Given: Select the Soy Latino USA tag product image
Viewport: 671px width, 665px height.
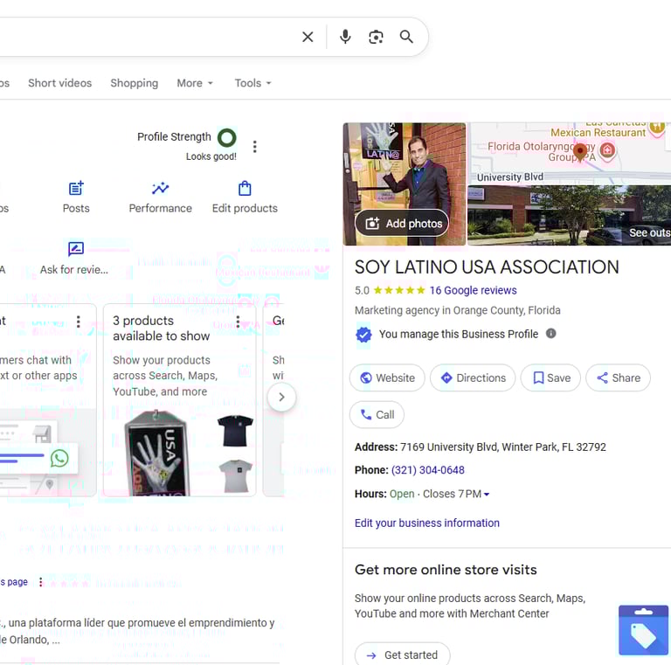Looking at the screenshot, I should [157, 453].
